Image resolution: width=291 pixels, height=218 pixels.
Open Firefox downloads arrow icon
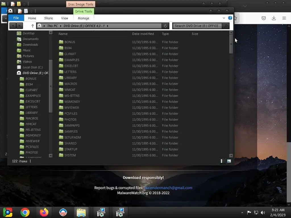click(274, 18)
